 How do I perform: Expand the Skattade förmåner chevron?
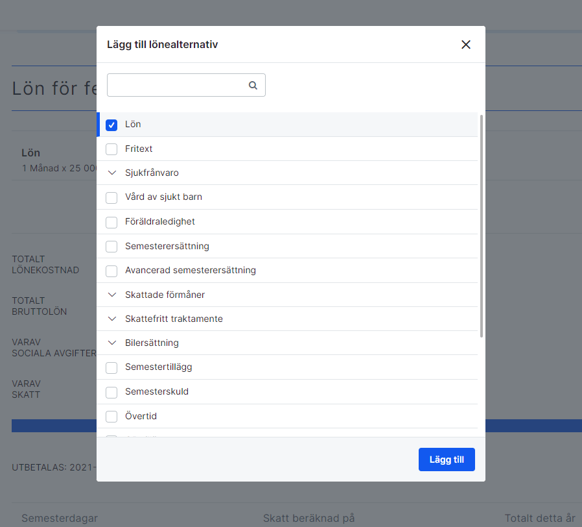tap(111, 295)
